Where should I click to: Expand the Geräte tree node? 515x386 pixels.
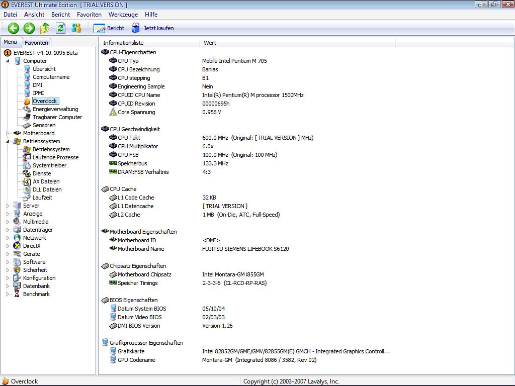click(x=8, y=254)
